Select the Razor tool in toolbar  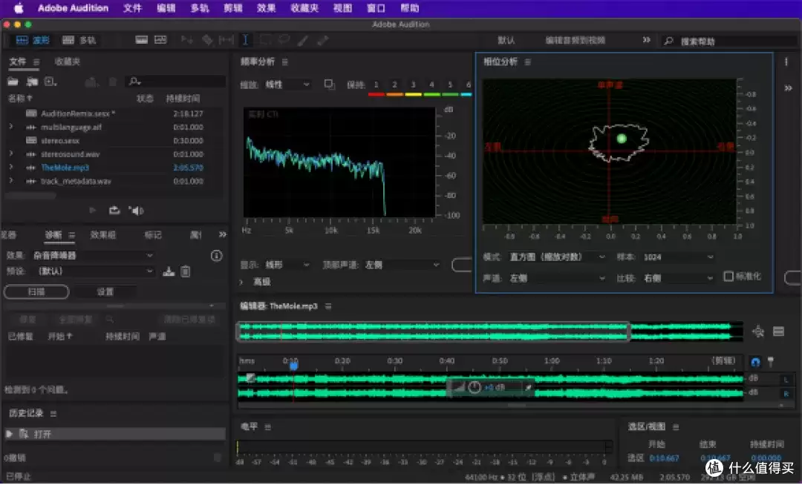click(x=207, y=40)
